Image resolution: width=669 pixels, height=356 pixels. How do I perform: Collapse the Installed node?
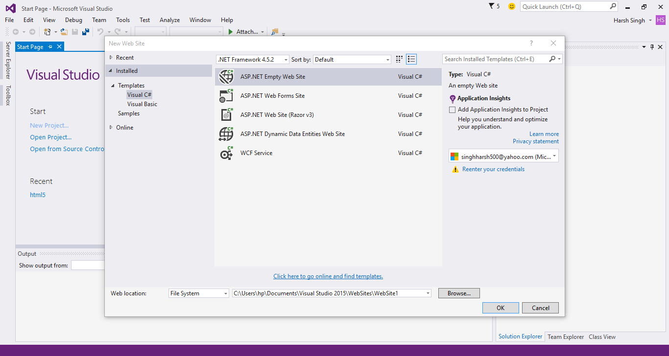coord(111,71)
